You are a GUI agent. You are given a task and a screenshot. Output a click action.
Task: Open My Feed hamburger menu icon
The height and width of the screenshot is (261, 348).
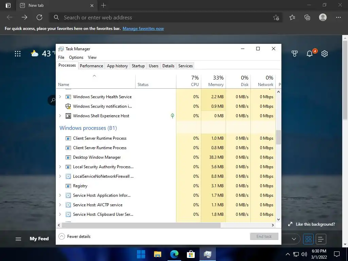click(x=18, y=239)
